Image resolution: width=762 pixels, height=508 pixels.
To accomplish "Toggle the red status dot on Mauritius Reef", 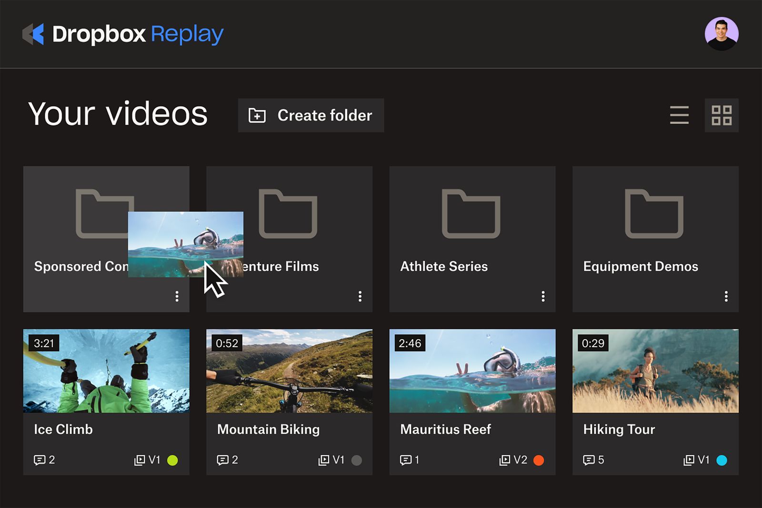I will point(540,459).
